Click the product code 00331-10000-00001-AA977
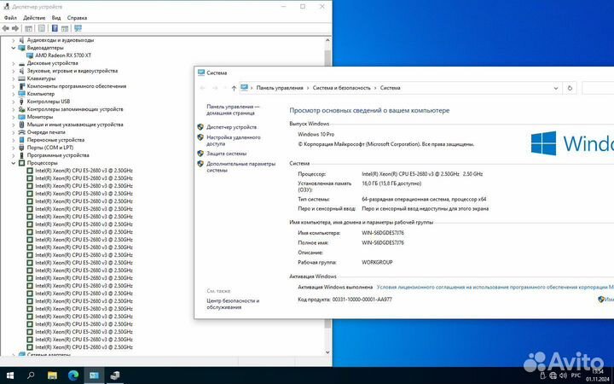The width and height of the screenshot is (614, 384). tap(362, 300)
